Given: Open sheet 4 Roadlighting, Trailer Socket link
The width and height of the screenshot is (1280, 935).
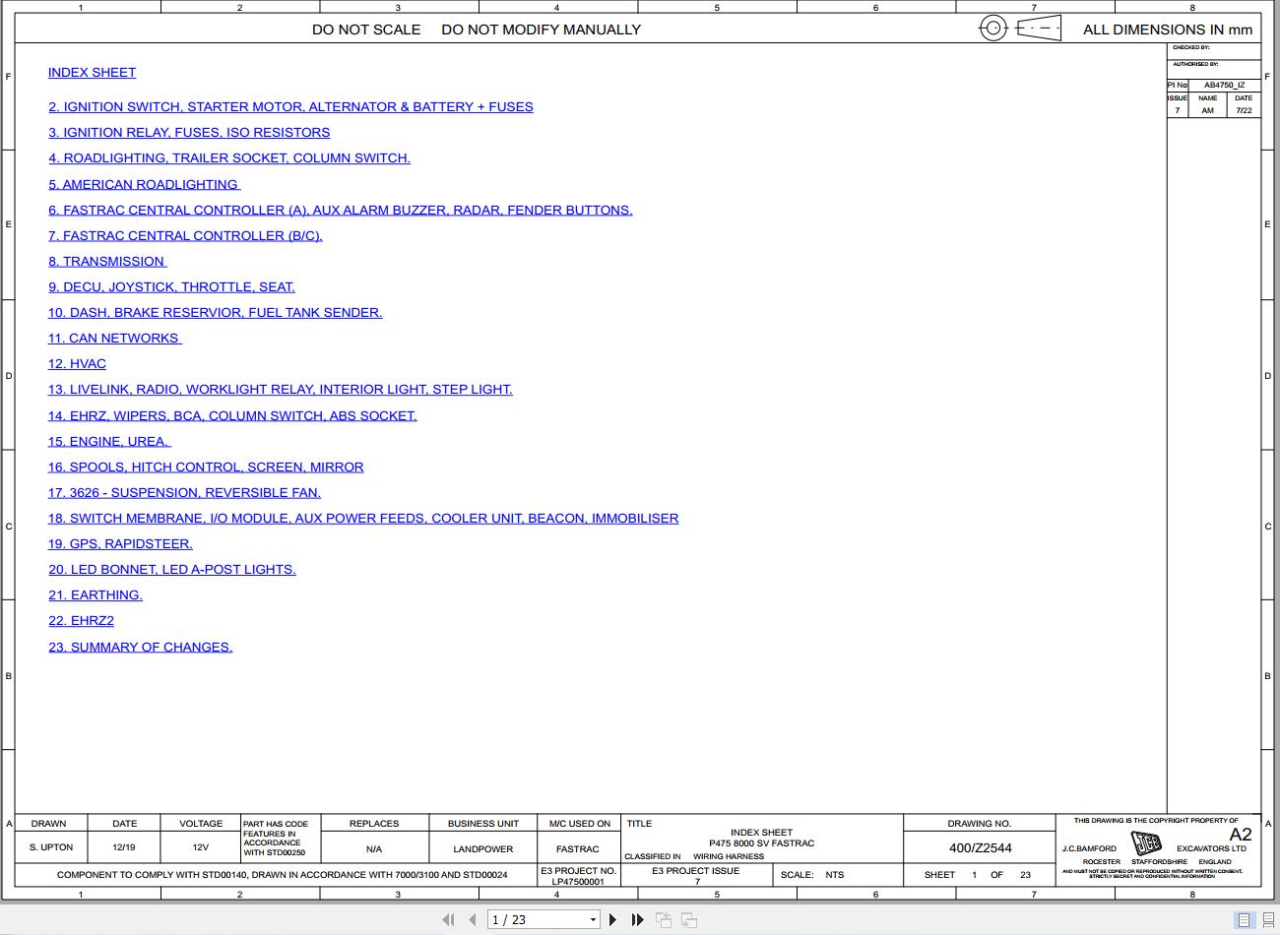Looking at the screenshot, I should pyautogui.click(x=229, y=157).
